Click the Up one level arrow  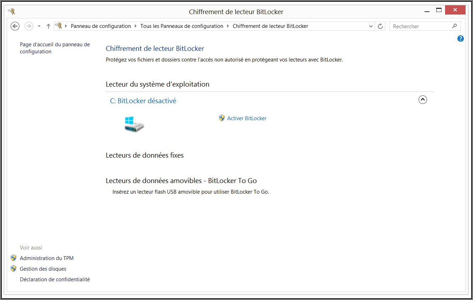click(48, 26)
